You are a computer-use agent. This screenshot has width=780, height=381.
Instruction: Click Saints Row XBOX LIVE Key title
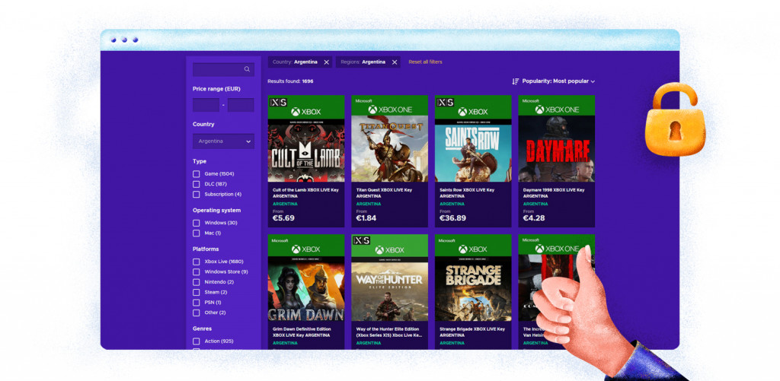click(467, 192)
